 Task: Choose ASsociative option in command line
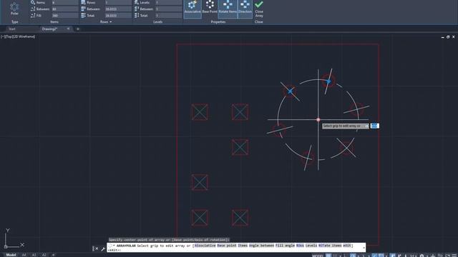[205, 246]
